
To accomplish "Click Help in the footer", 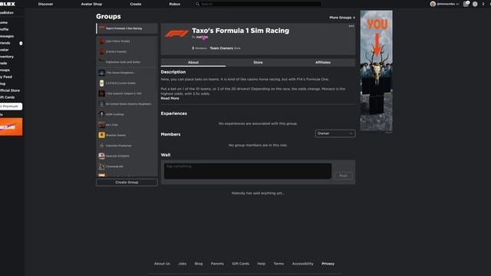I will coord(262,264).
